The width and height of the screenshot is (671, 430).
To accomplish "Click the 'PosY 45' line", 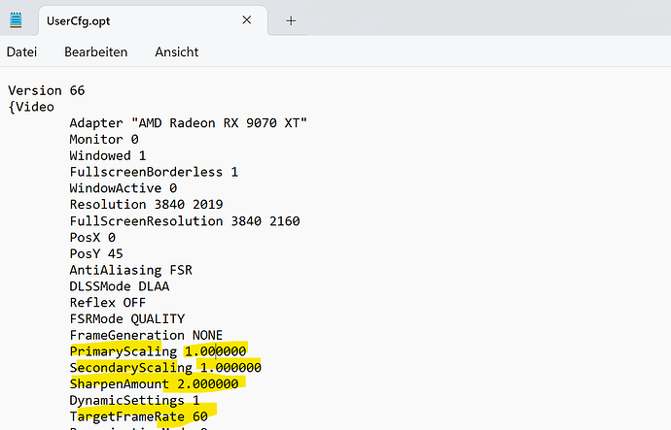I will (x=96, y=253).
